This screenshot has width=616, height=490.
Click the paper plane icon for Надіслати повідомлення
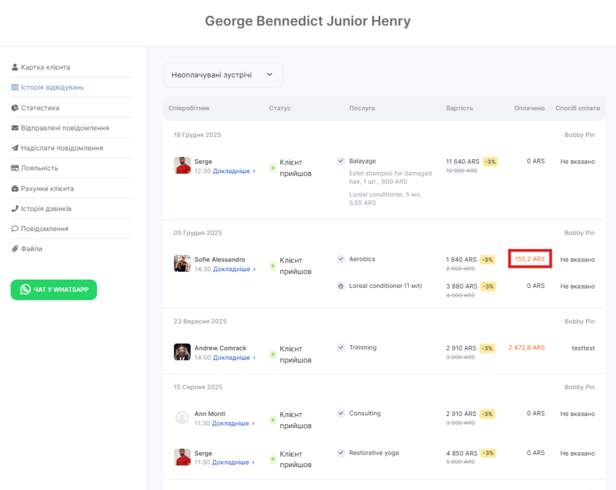(15, 148)
